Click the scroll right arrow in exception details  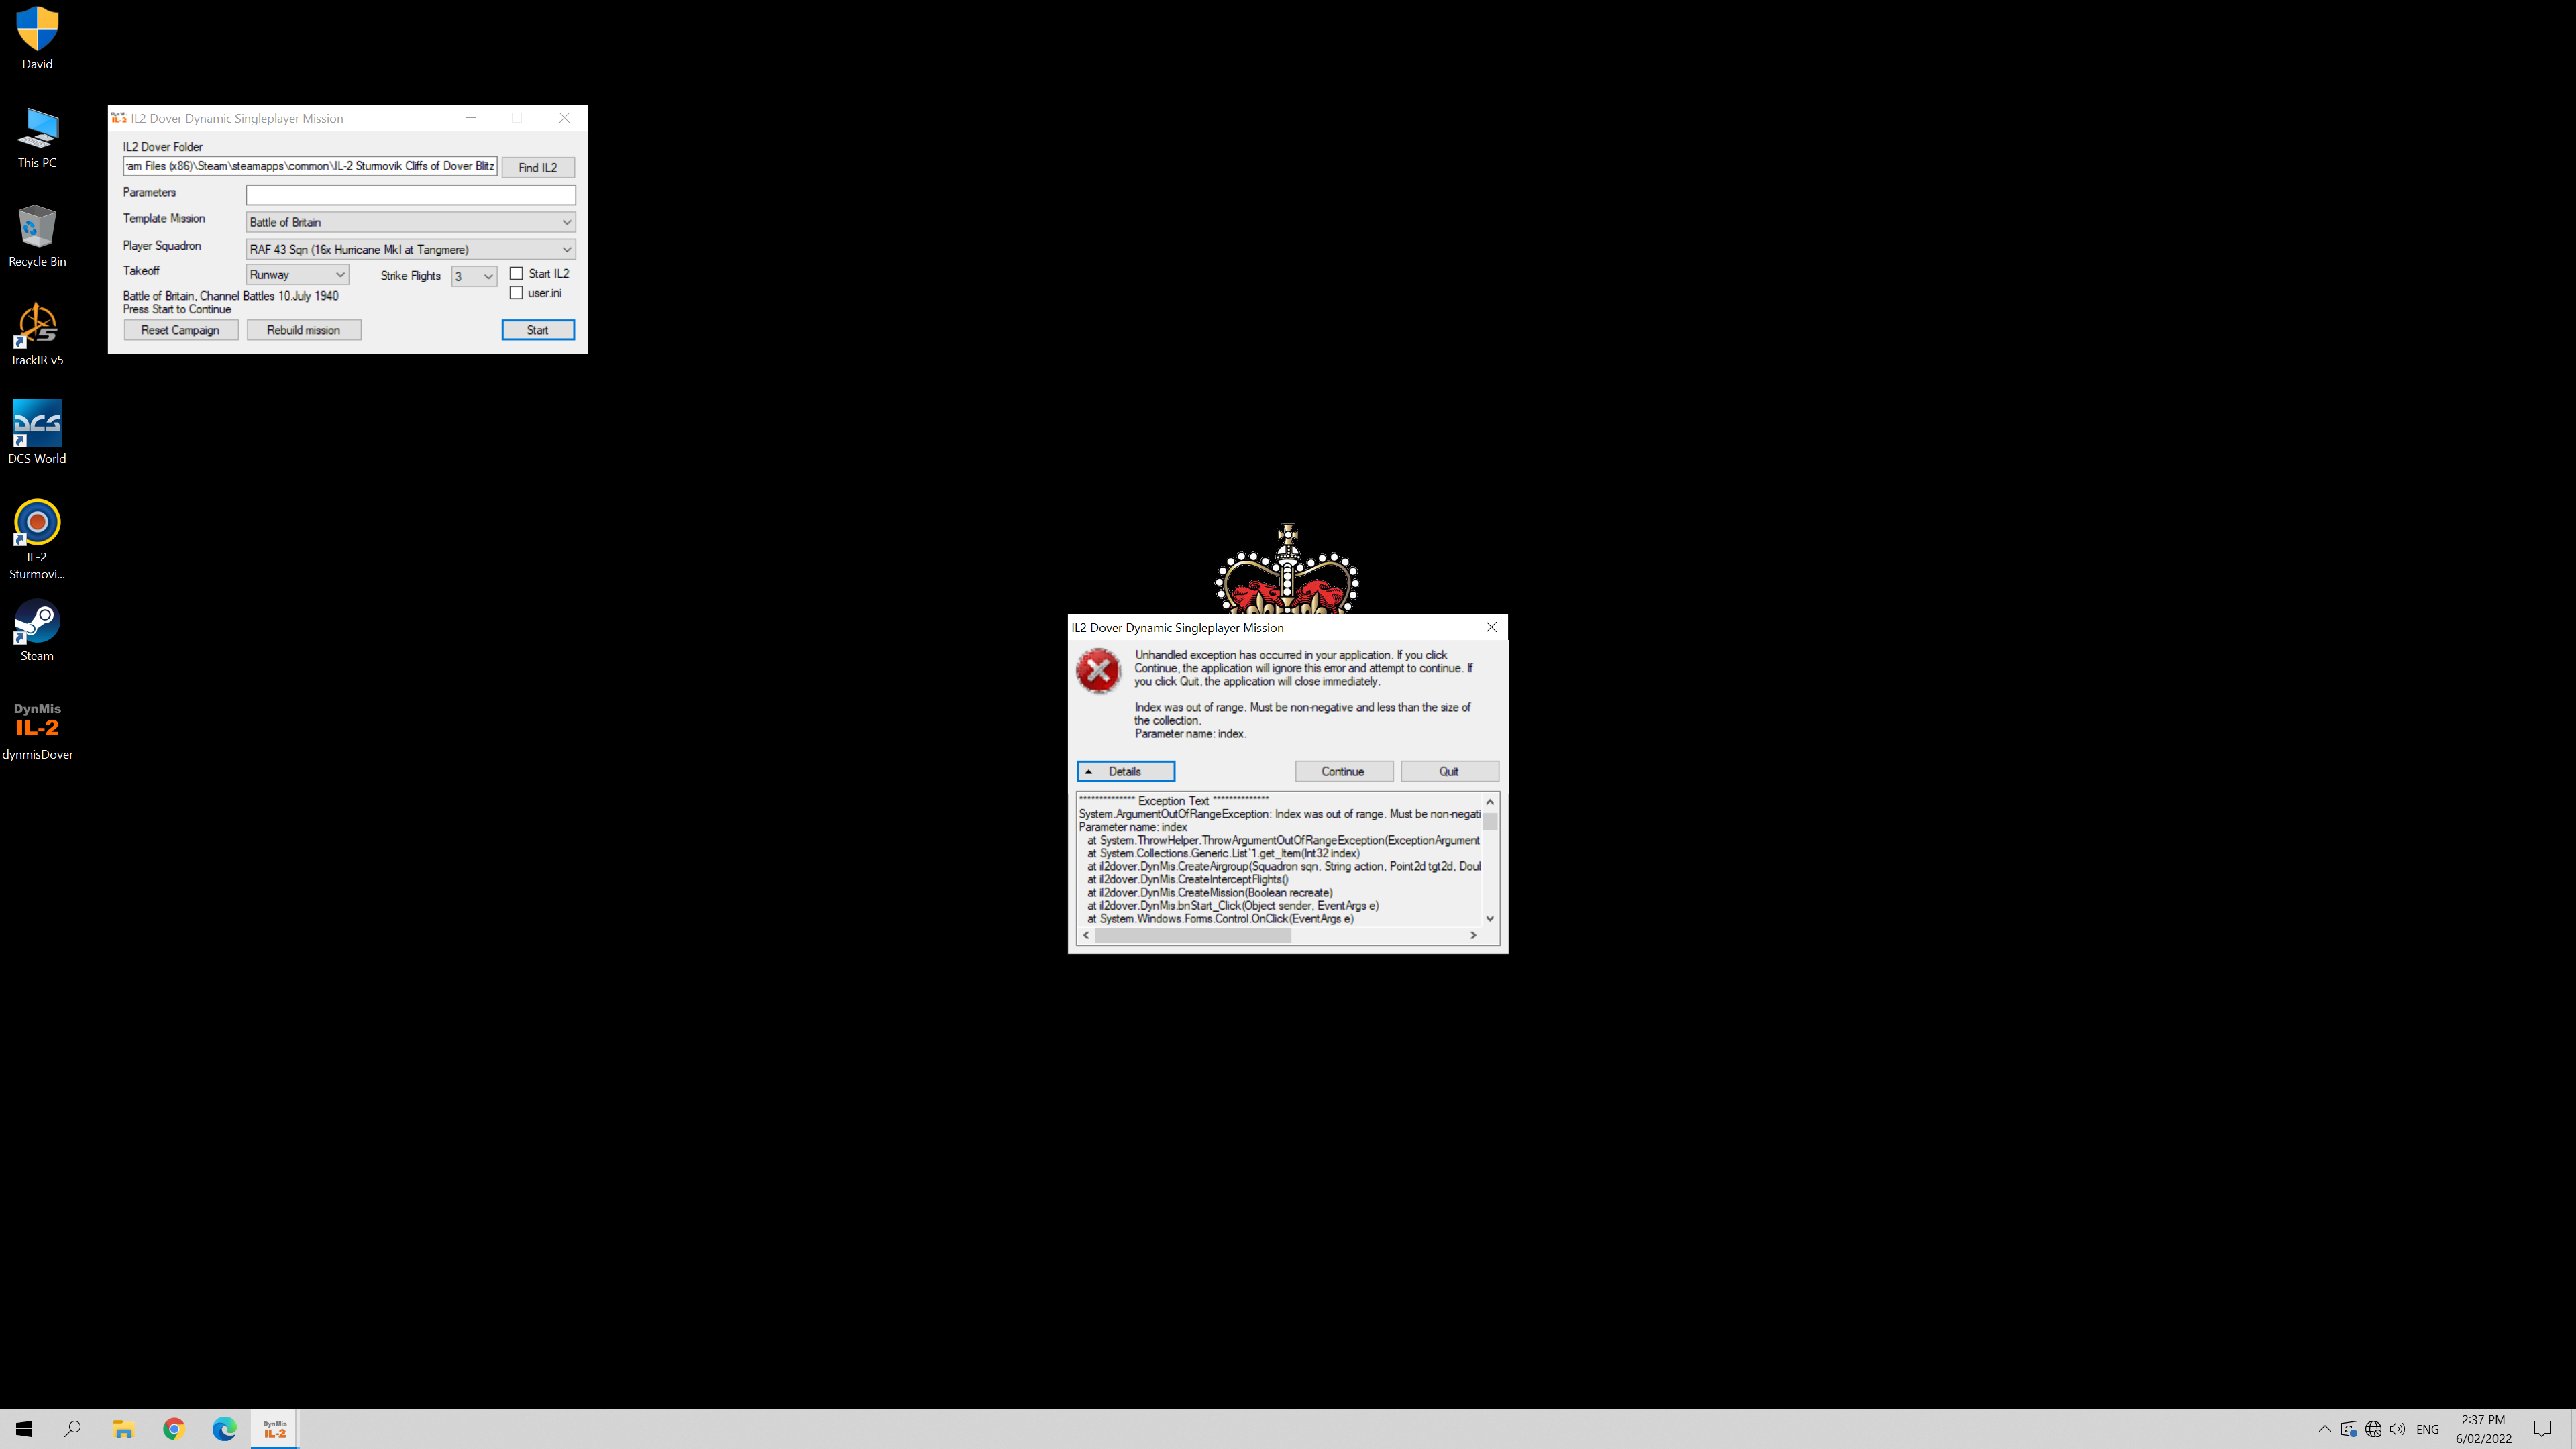[x=1473, y=935]
